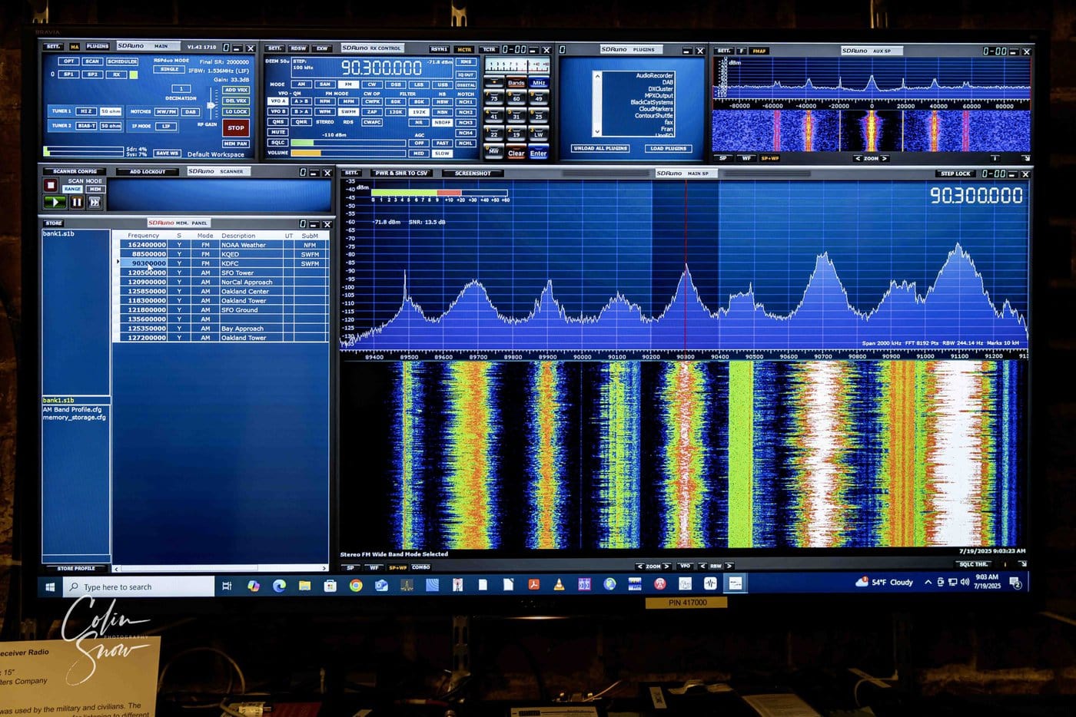Click the red STOP button
1076x717 pixels.
tap(236, 128)
